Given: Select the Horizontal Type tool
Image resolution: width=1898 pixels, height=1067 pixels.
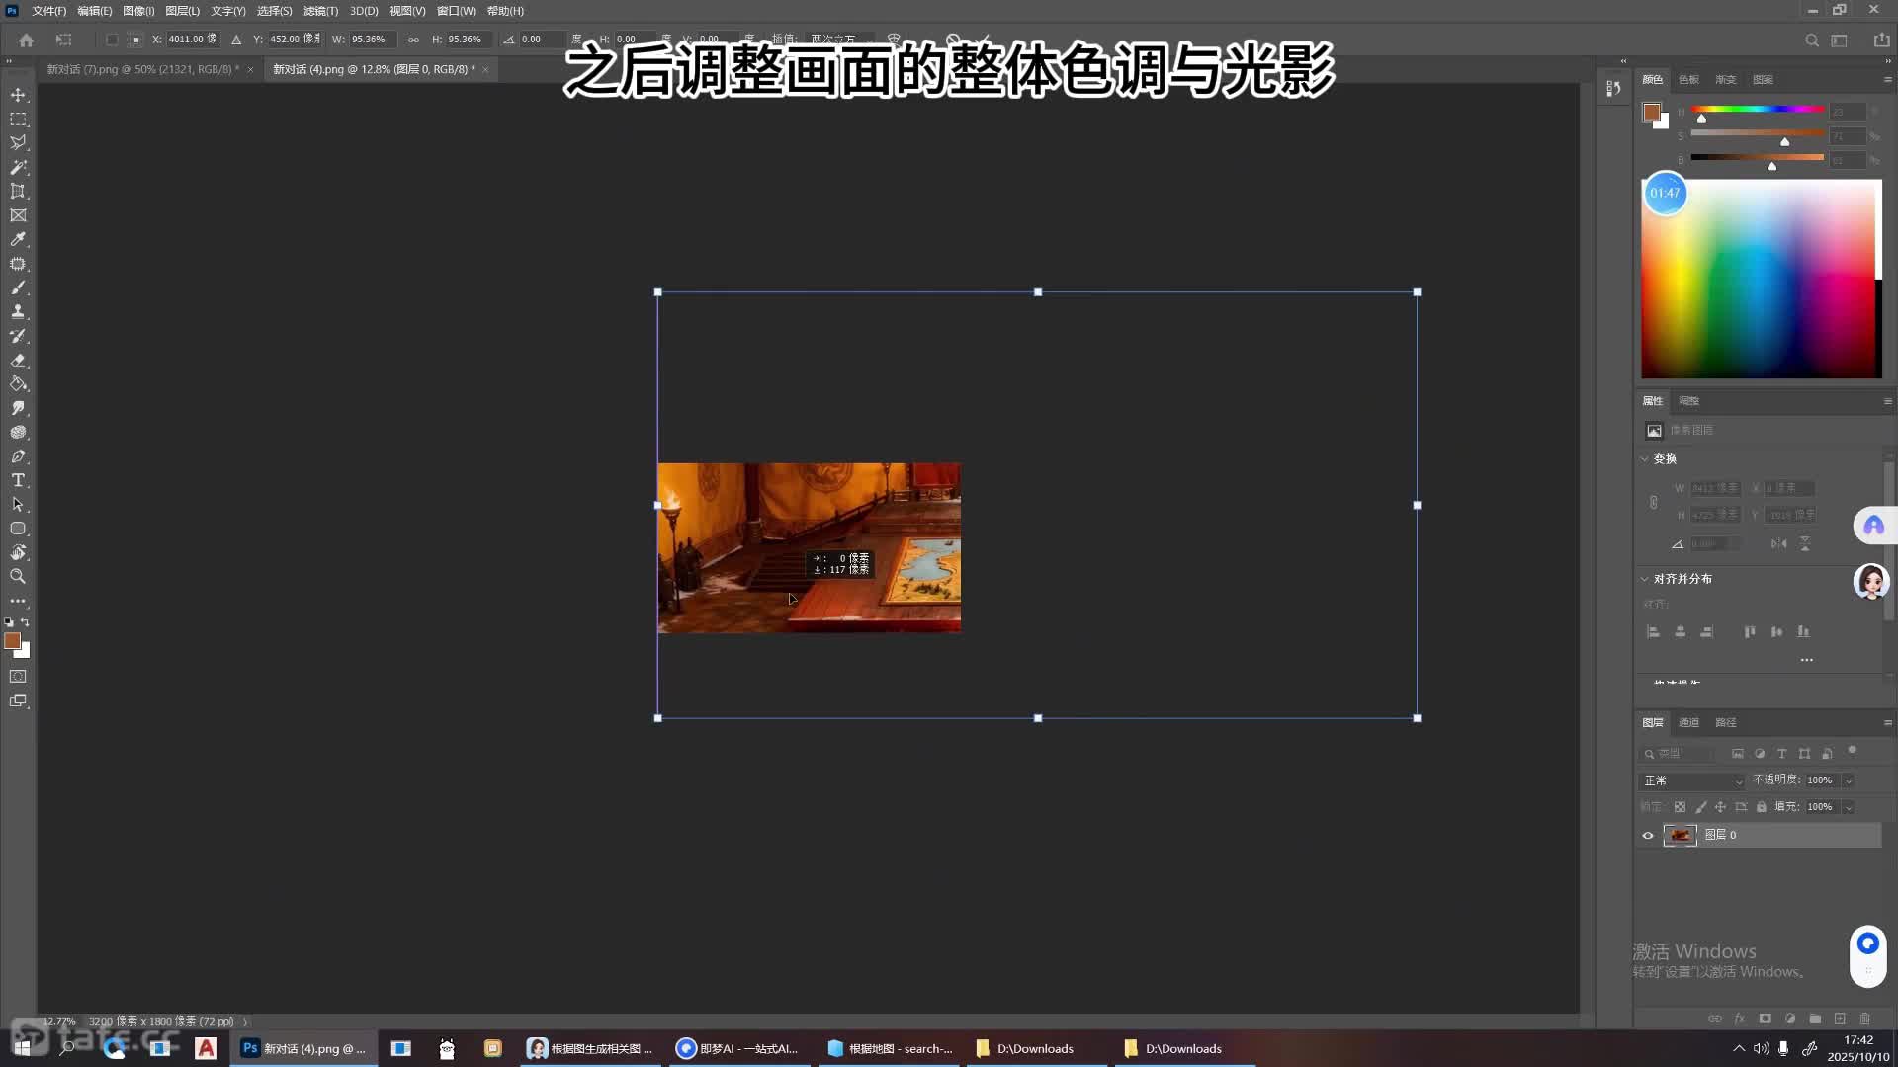Looking at the screenshot, I should pos(18,480).
